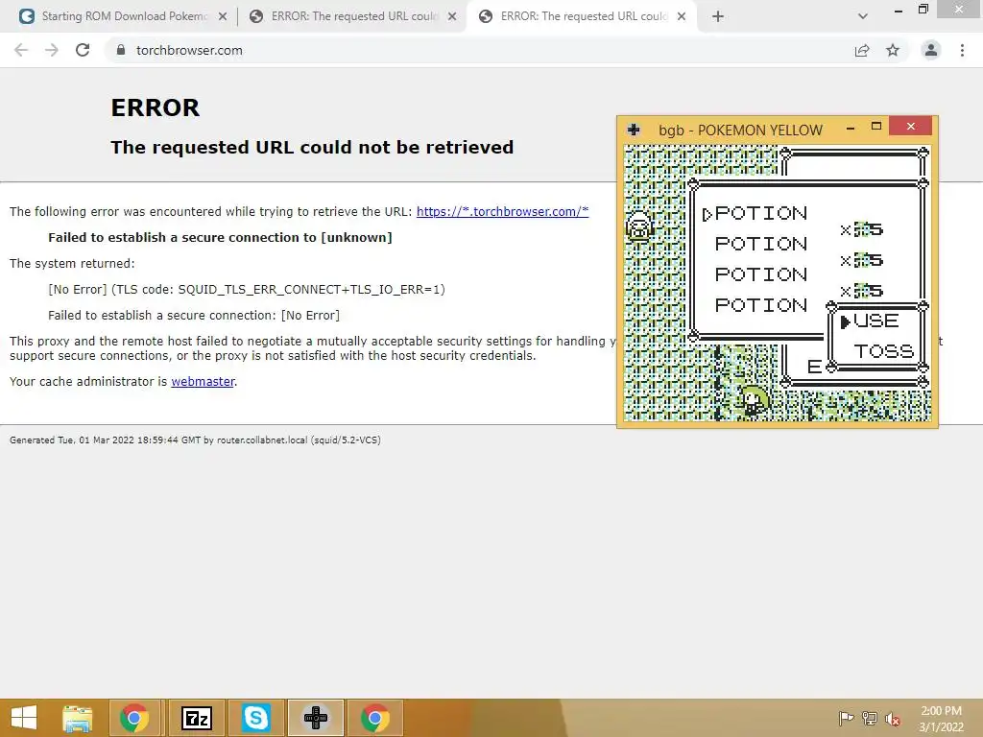The height and width of the screenshot is (737, 983).
Task: Close the bgb Pokemon Yellow window
Action: (911, 127)
